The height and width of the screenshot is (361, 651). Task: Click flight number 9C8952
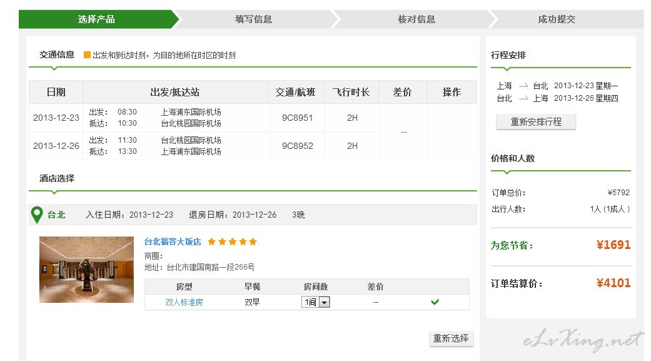pos(297,146)
